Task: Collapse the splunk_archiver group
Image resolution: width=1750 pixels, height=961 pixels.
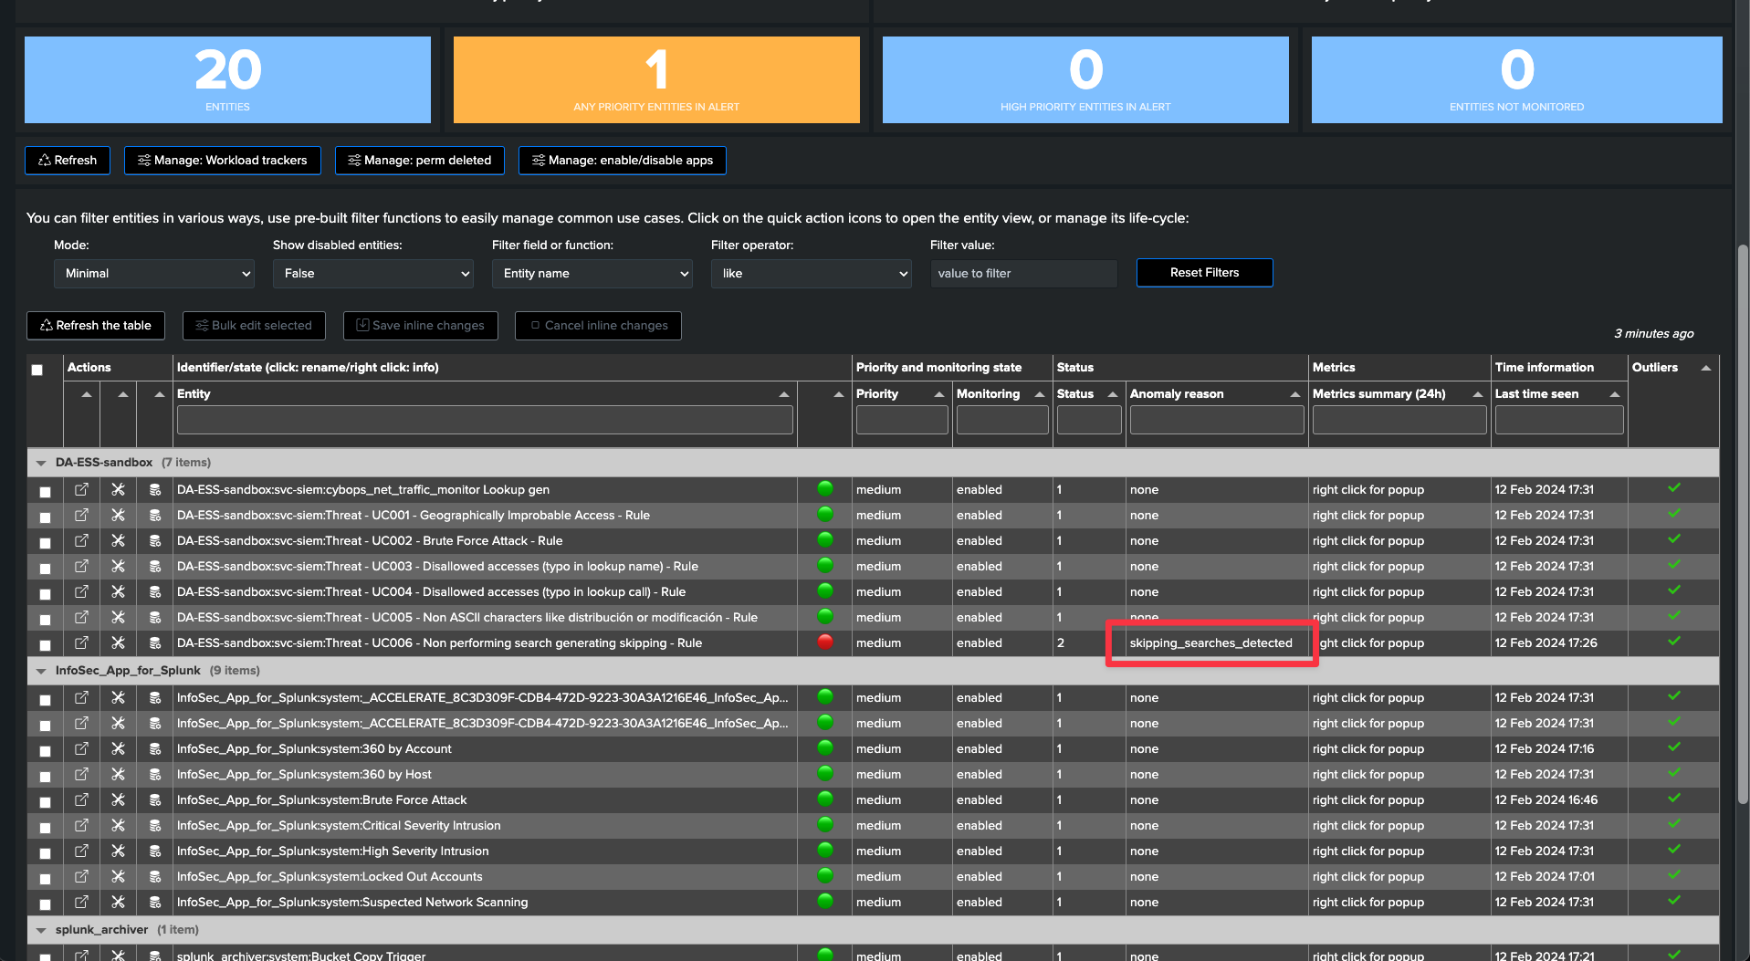Action: point(41,930)
